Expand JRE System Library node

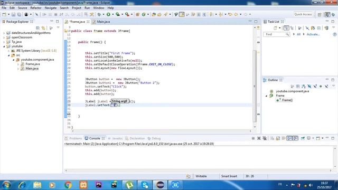point(8,51)
